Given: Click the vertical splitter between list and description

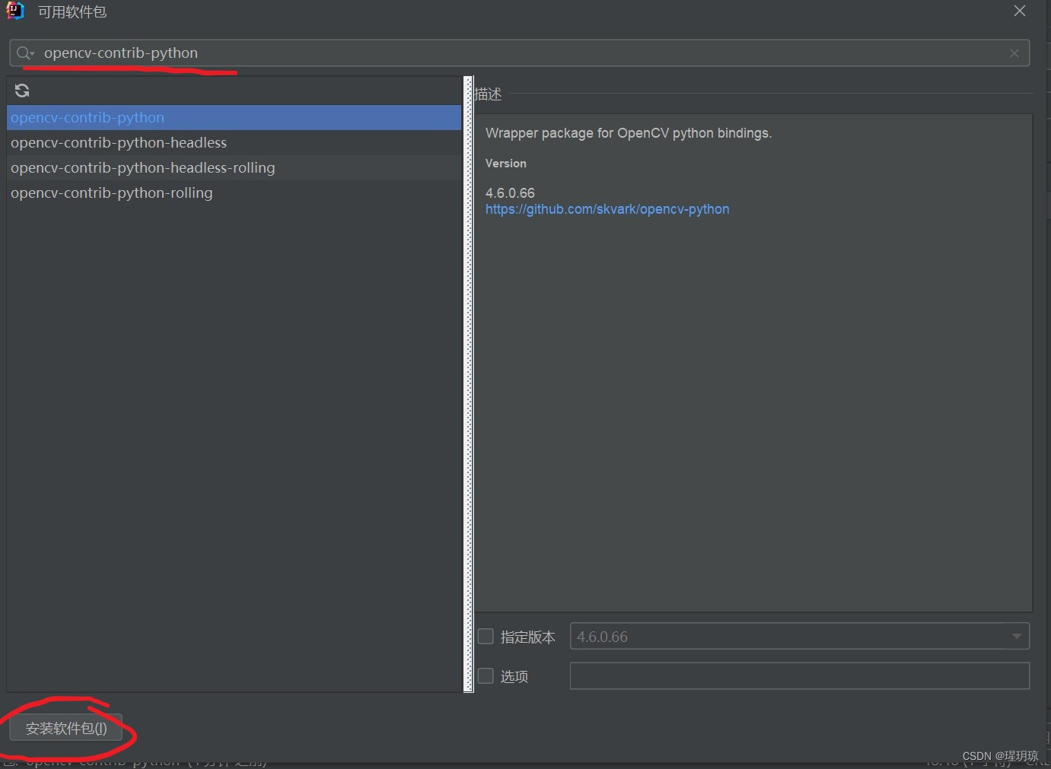Looking at the screenshot, I should pos(468,384).
